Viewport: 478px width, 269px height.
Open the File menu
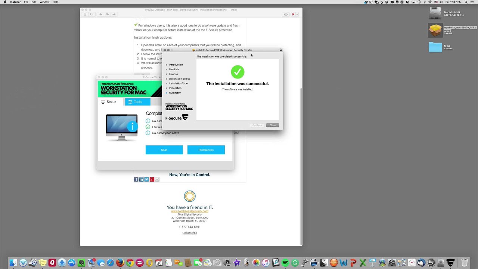tap(26, 2)
